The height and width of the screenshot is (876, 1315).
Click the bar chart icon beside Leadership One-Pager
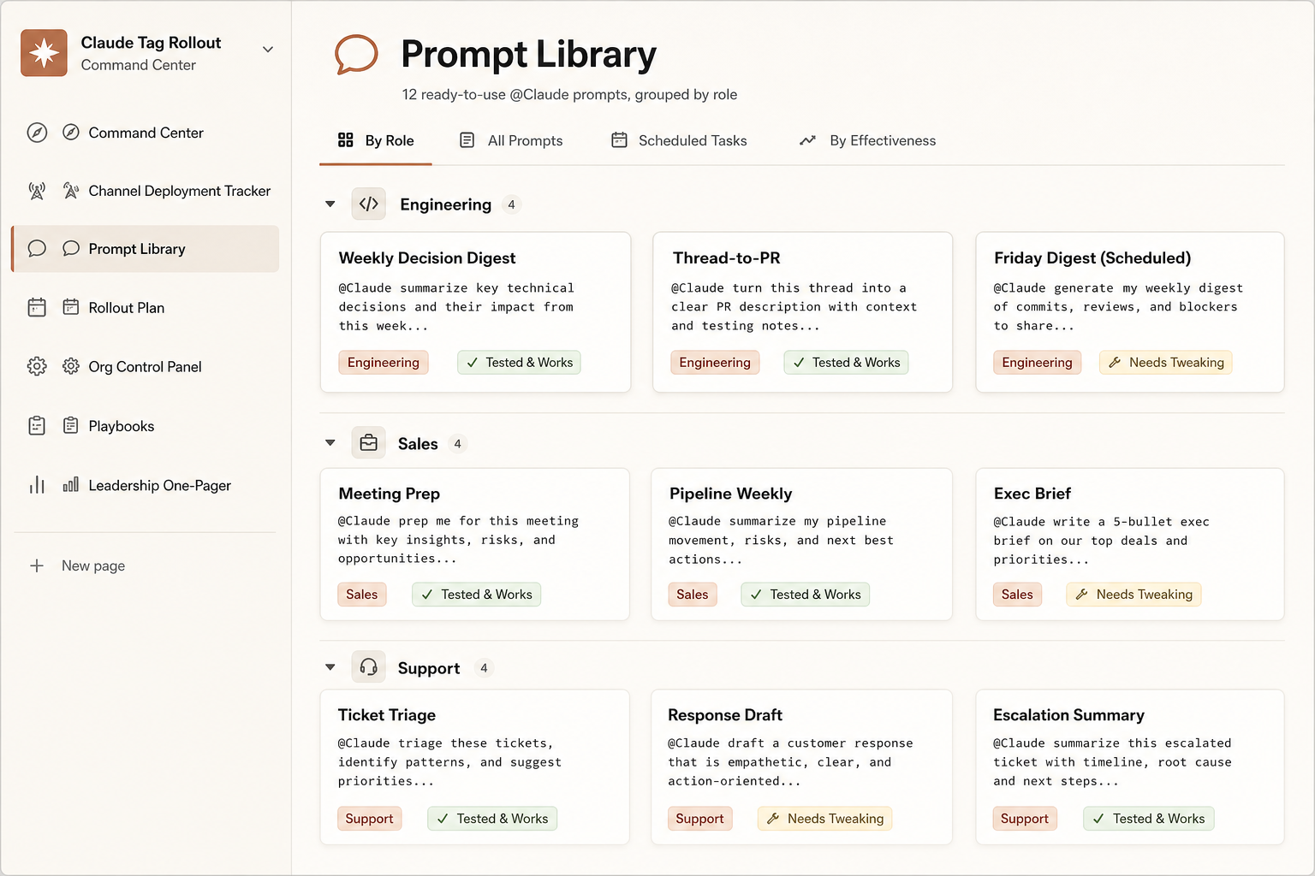tap(71, 485)
